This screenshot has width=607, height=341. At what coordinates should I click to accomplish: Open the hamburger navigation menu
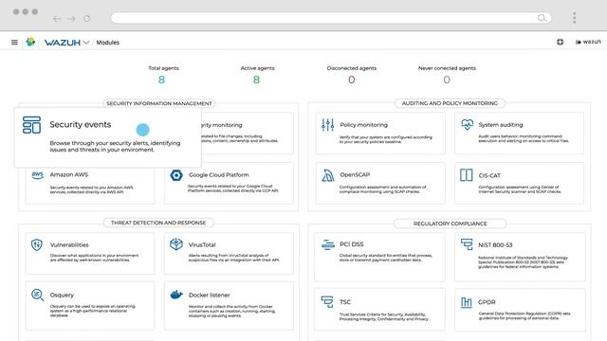(x=14, y=42)
